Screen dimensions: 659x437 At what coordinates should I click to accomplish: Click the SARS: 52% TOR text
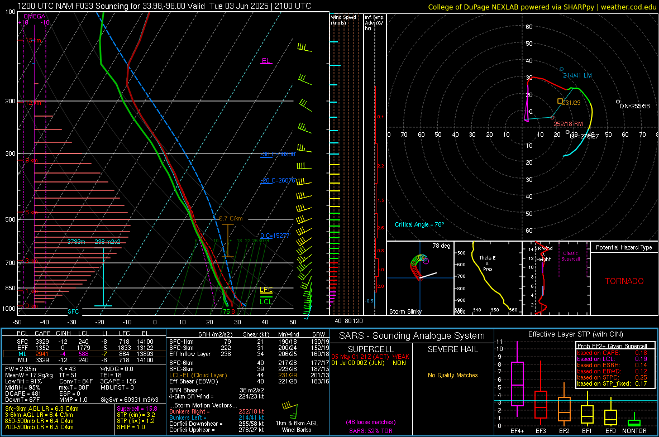371,431
